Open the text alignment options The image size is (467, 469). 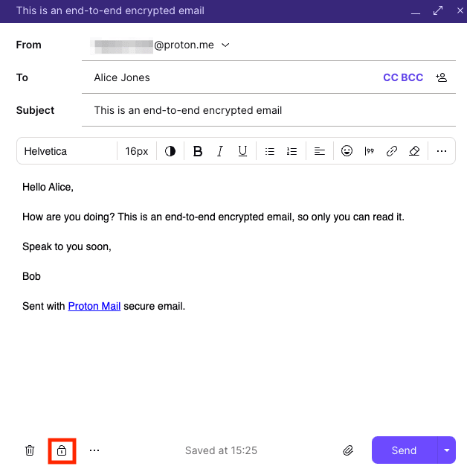320,151
